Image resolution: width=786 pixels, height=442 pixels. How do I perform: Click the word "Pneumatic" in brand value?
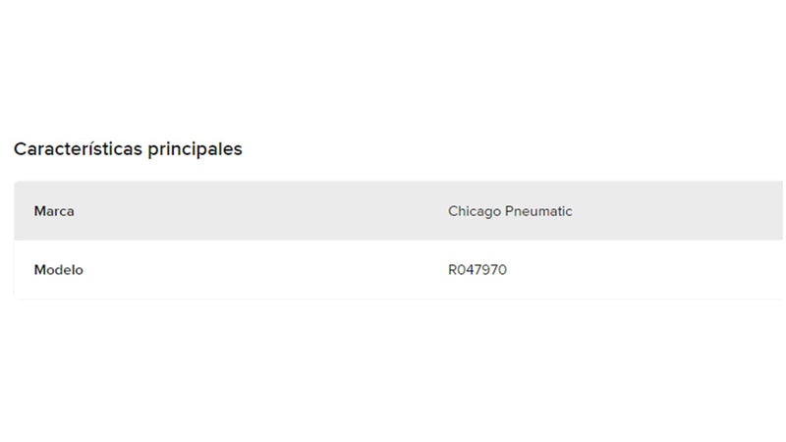tap(538, 211)
